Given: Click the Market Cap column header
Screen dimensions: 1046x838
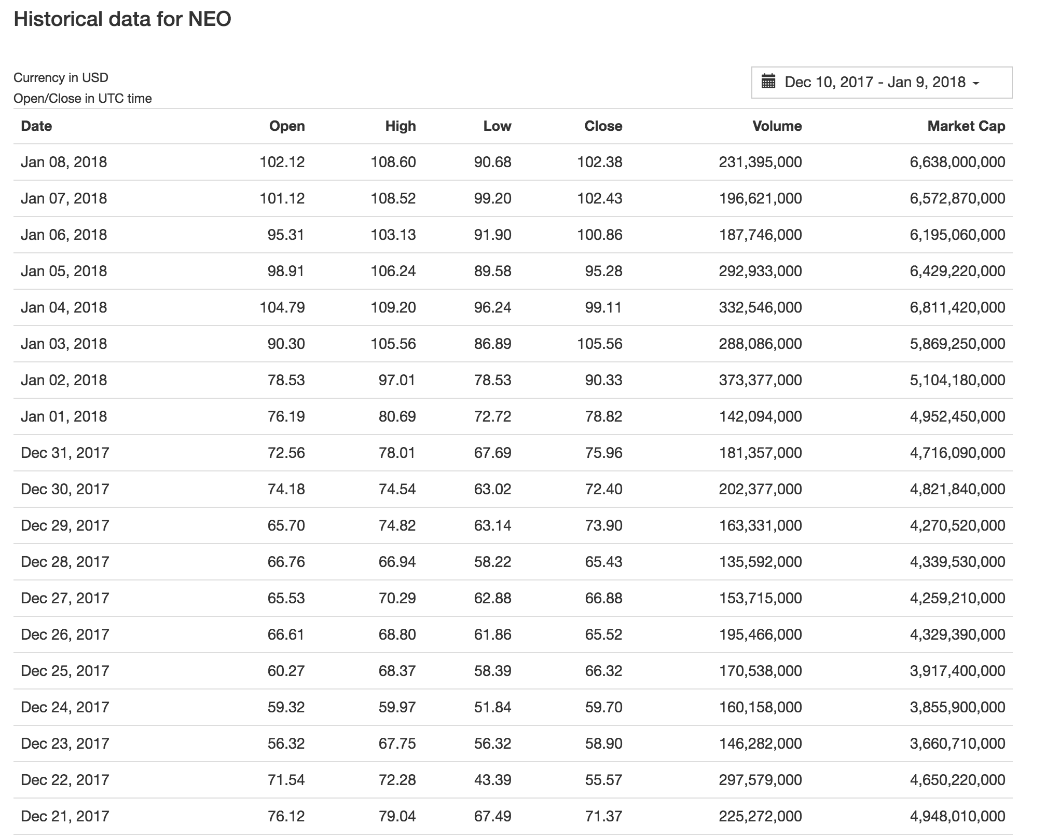Looking at the screenshot, I should pos(966,126).
